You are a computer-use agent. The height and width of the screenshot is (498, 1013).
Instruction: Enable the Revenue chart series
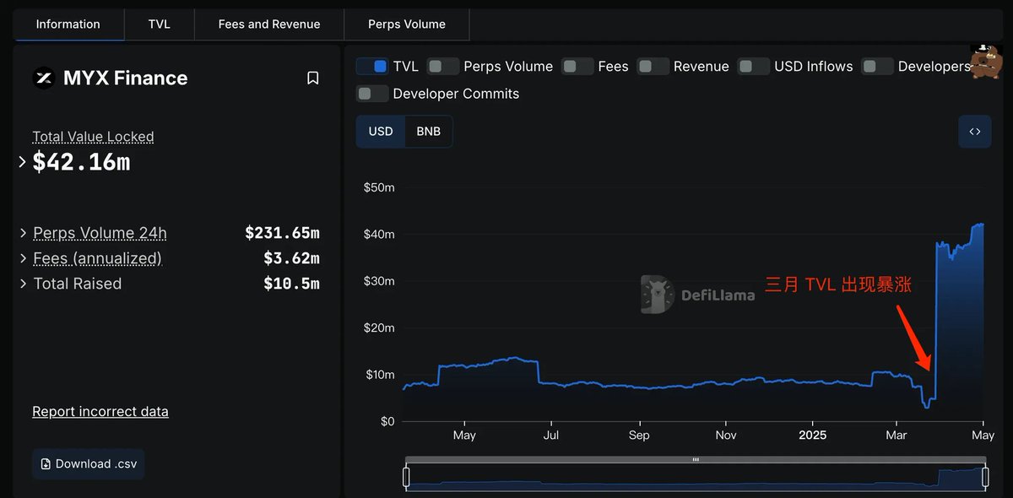click(653, 67)
